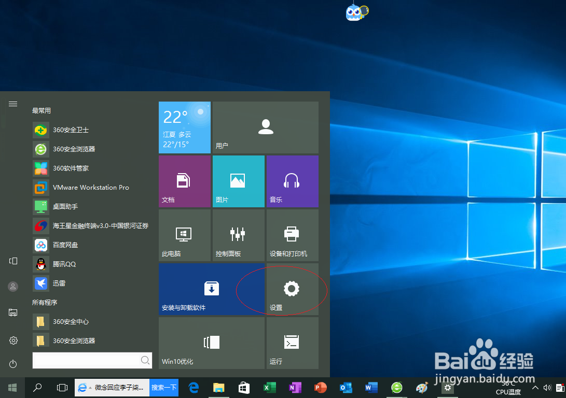Open the 音乐 tile
566x398 pixels.
coord(293,181)
